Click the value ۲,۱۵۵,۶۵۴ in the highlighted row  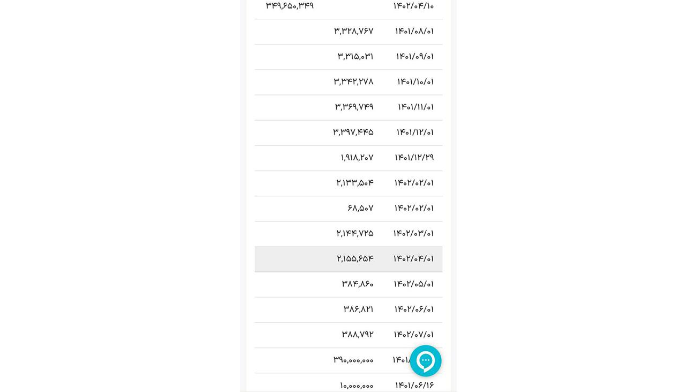(354, 259)
